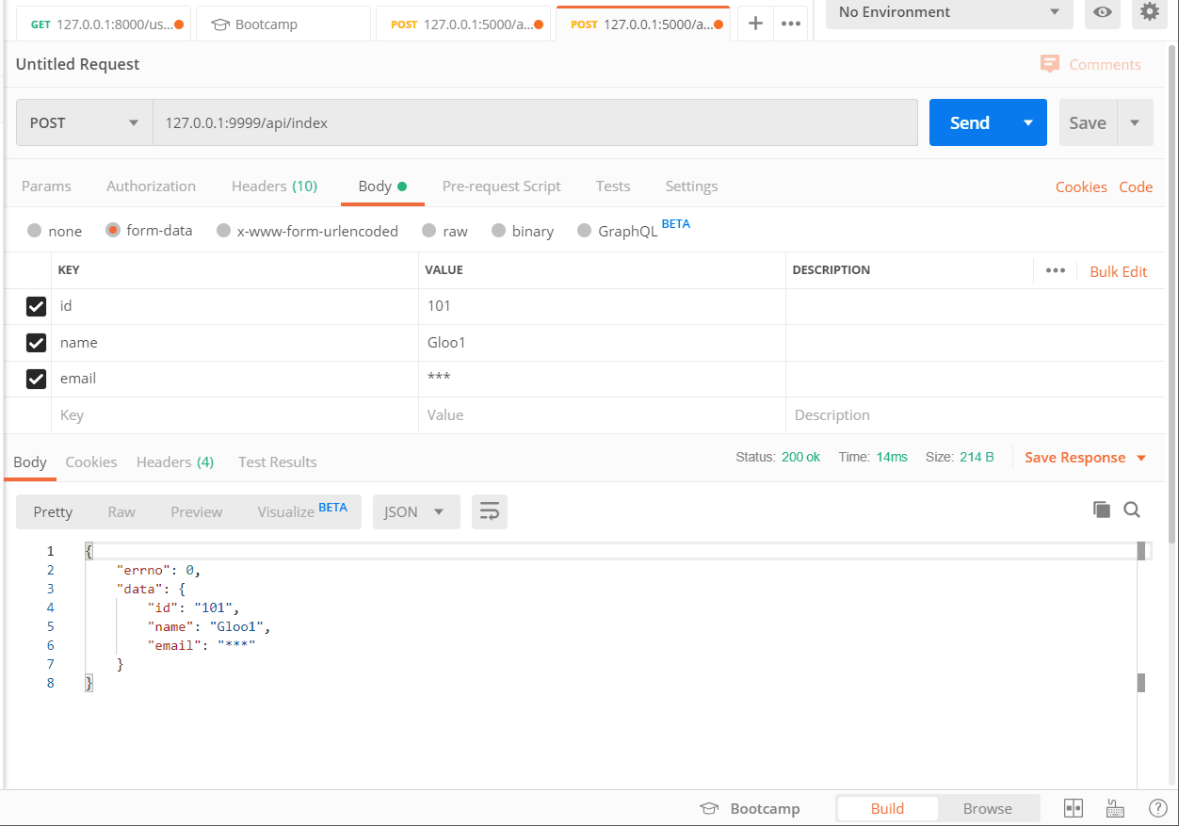
Task: Switch to the Headers (10) tab
Action: coord(274,186)
